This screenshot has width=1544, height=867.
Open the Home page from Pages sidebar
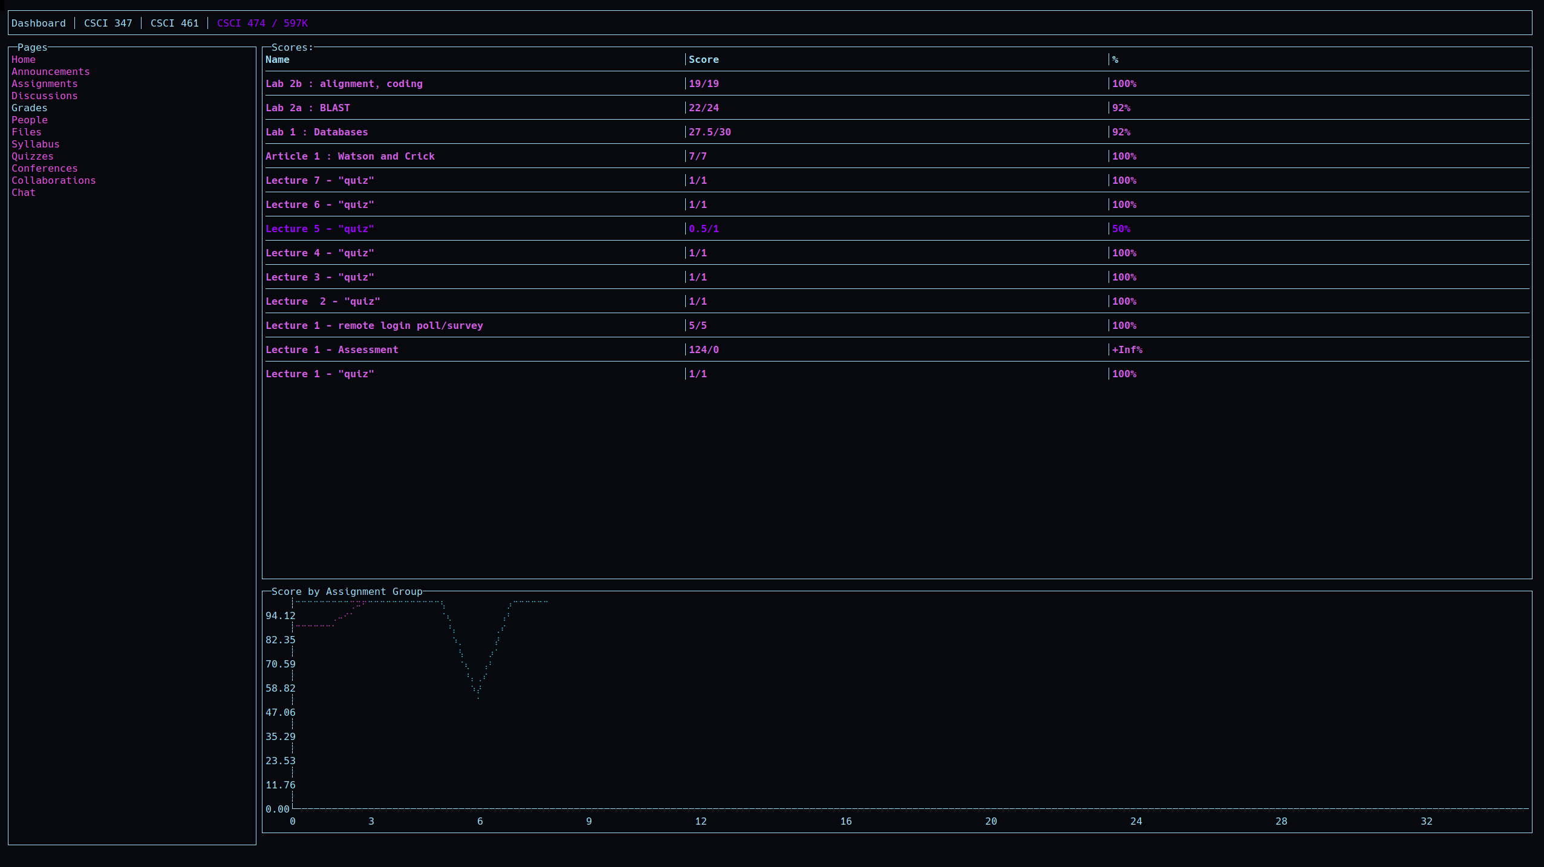(23, 59)
